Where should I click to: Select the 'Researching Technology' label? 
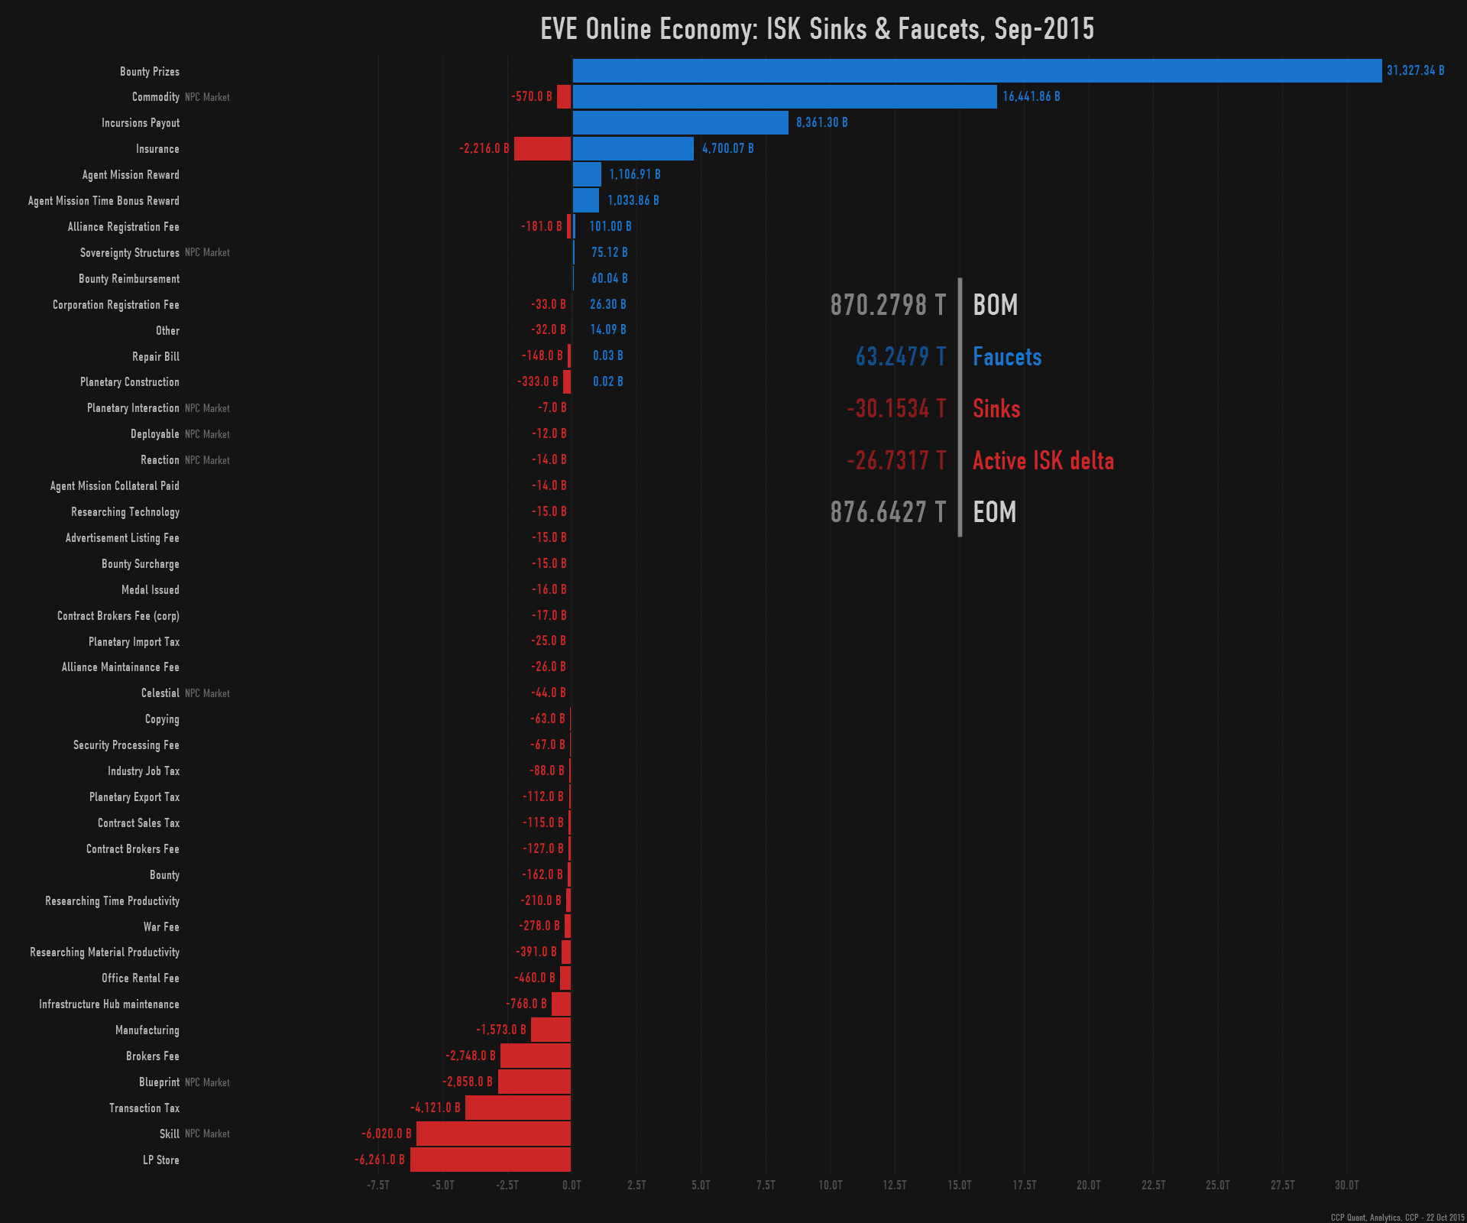click(125, 512)
